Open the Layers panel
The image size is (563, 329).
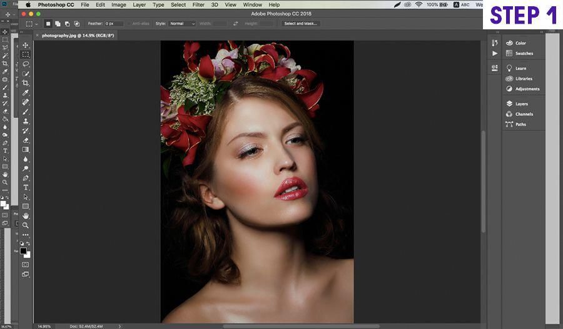click(x=520, y=104)
